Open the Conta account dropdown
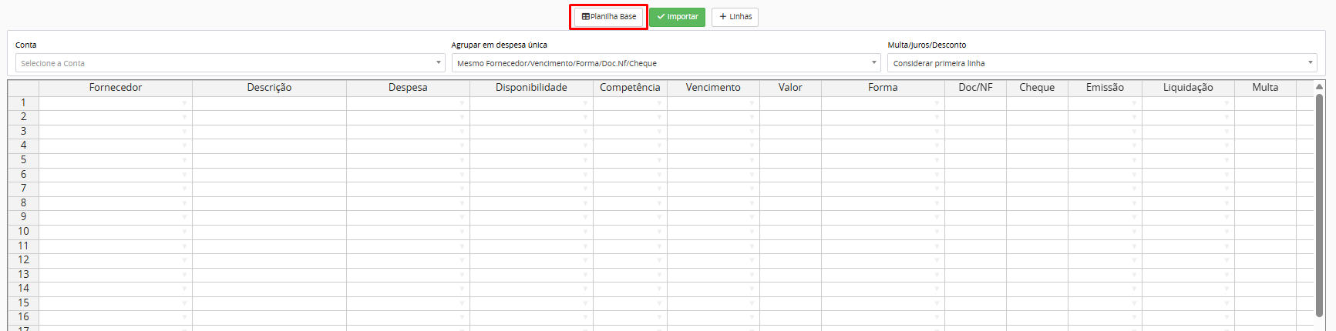The height and width of the screenshot is (331, 1336). tap(230, 63)
